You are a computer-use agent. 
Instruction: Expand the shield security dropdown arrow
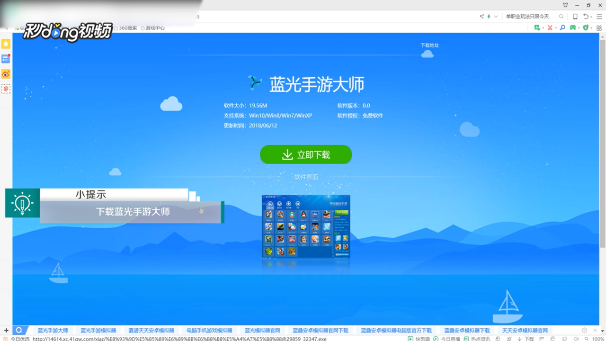[592, 28]
